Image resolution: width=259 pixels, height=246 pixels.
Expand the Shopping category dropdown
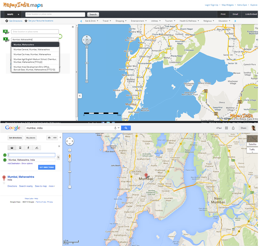(x=121, y=21)
